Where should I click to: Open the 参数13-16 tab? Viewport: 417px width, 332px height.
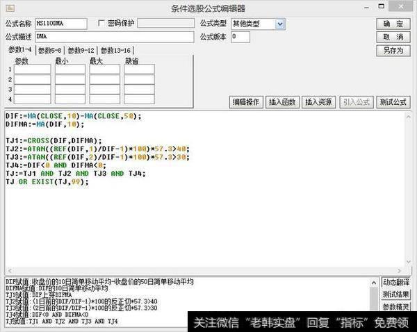[115, 50]
